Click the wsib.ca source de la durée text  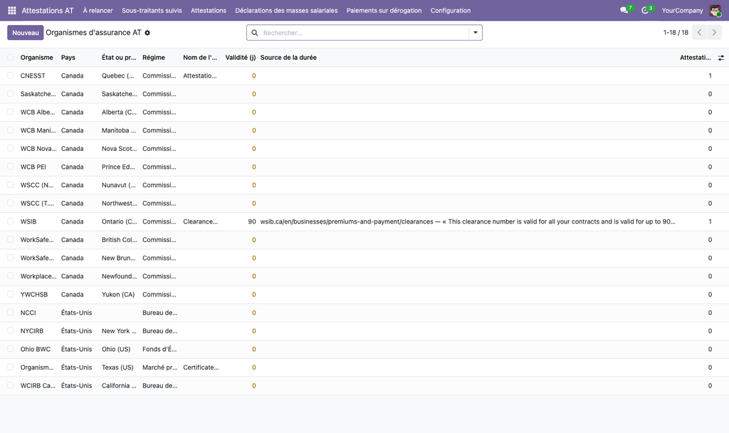pos(468,221)
